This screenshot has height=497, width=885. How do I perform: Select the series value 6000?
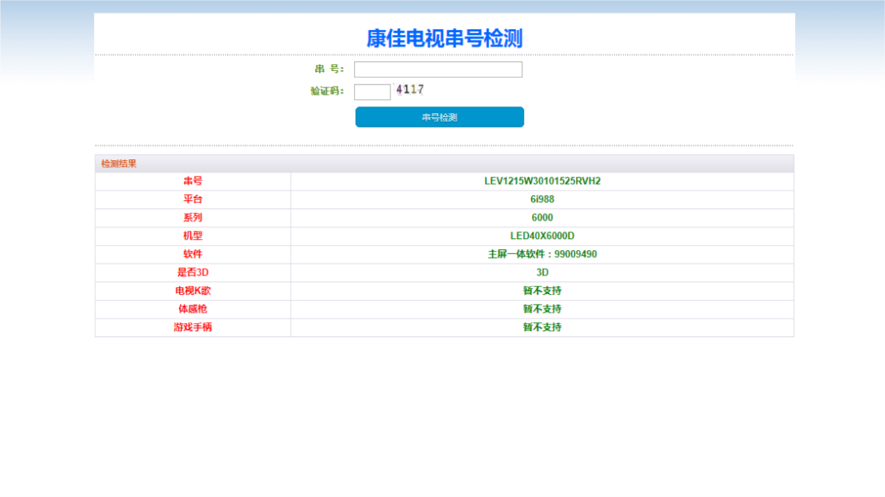pyautogui.click(x=542, y=217)
